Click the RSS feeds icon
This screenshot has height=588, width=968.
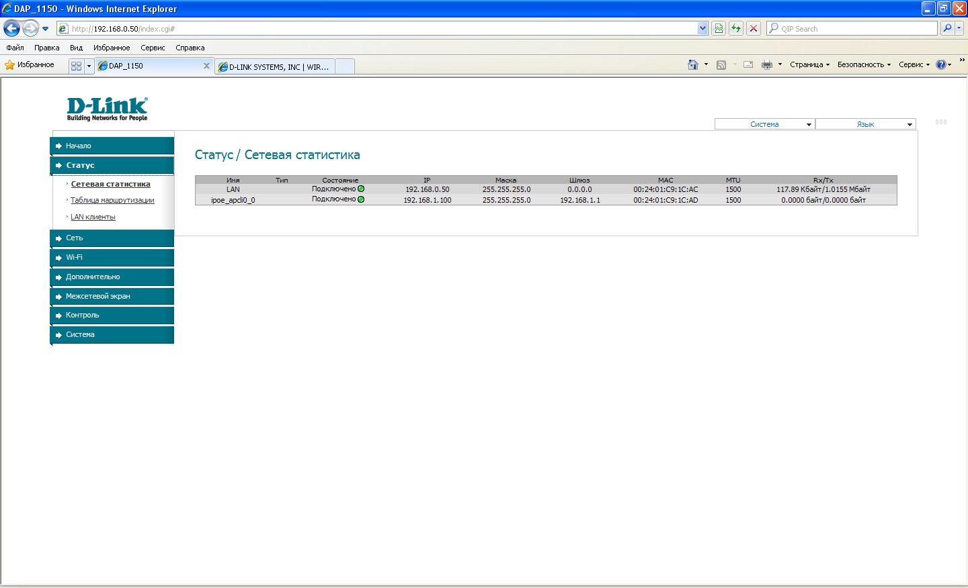click(721, 64)
